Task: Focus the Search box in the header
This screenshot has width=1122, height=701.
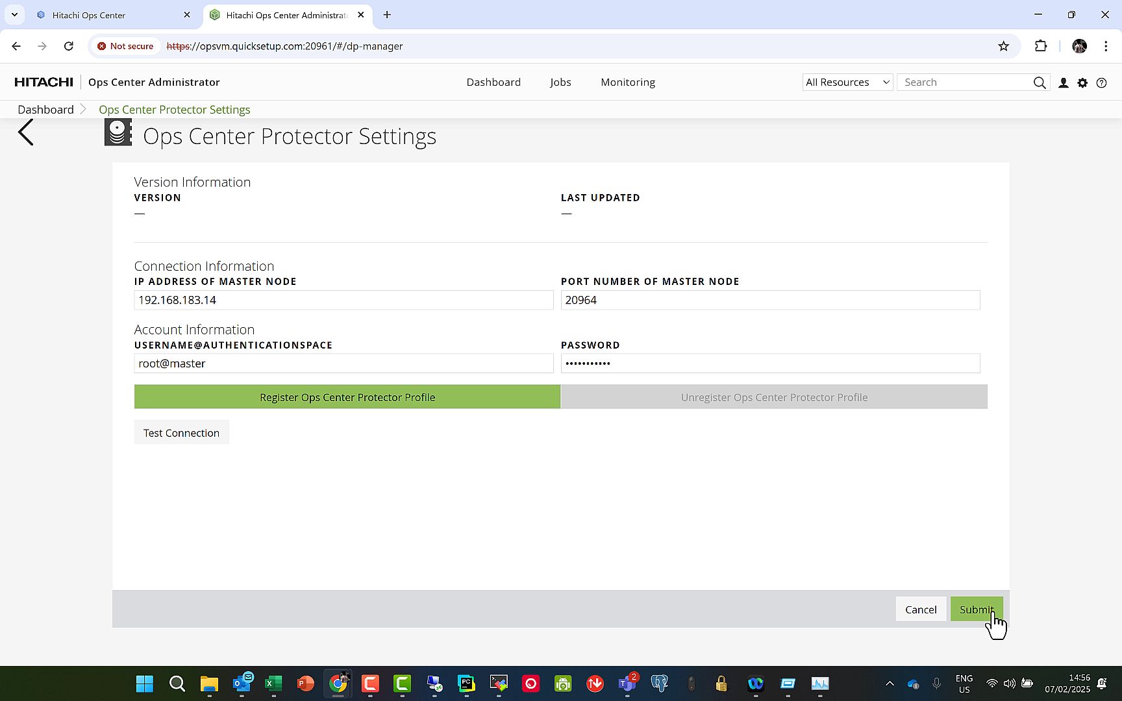Action: coord(965,82)
